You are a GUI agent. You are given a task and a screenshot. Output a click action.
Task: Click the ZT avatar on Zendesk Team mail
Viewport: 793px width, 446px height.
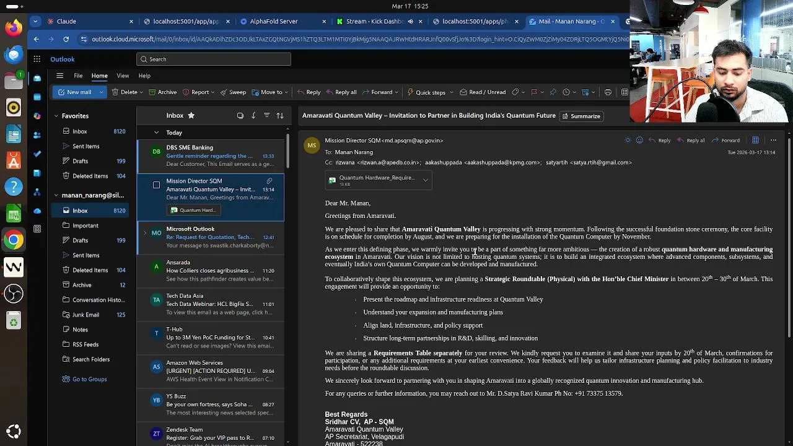click(x=156, y=434)
